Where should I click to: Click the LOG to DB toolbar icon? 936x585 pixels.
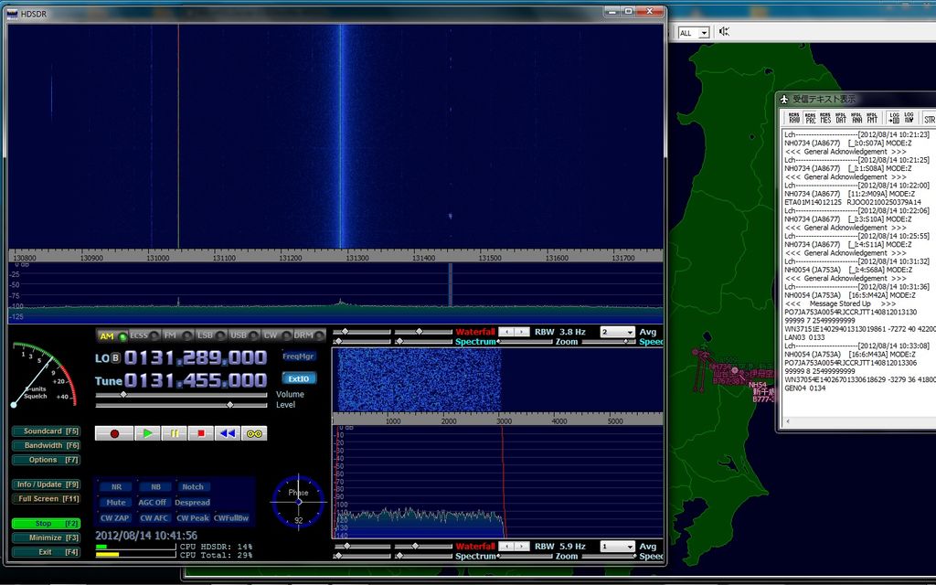[894, 117]
